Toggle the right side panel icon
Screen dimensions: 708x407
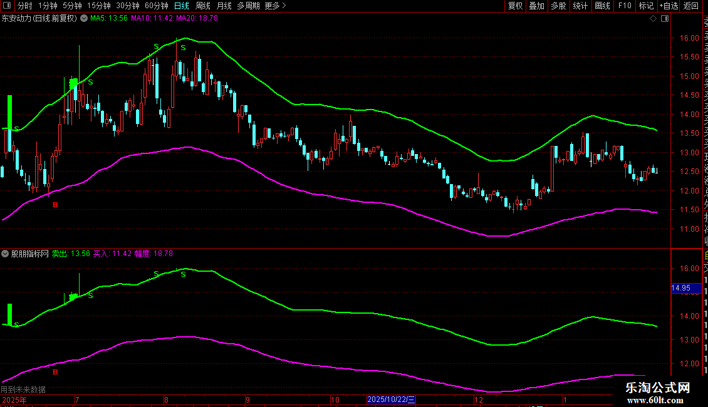(664, 19)
